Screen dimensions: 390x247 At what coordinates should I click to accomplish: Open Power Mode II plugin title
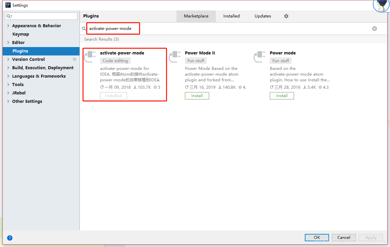[x=200, y=53]
